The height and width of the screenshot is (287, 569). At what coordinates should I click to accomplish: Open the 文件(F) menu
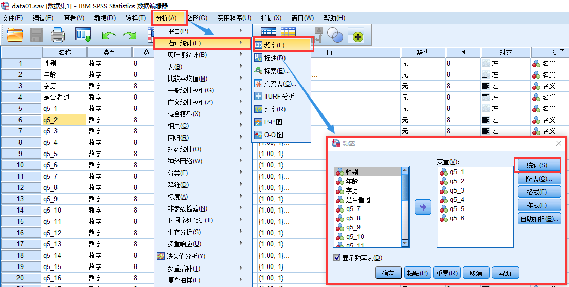pyautogui.click(x=12, y=18)
